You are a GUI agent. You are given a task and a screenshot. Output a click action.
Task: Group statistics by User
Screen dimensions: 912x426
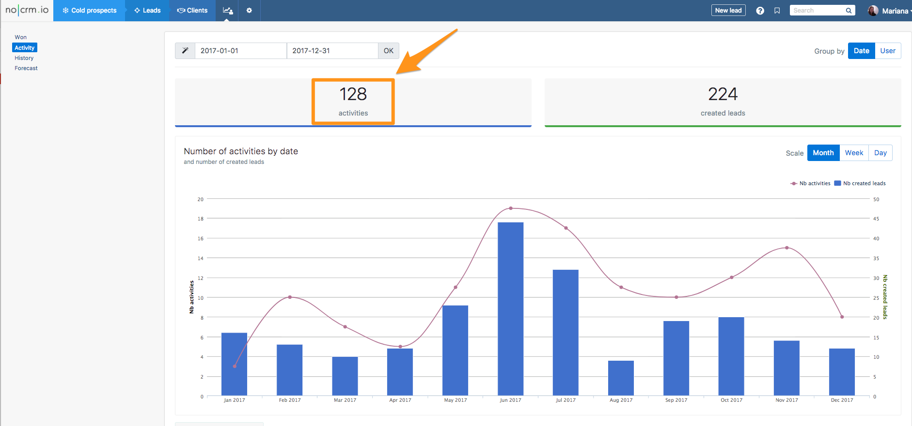[x=887, y=51]
